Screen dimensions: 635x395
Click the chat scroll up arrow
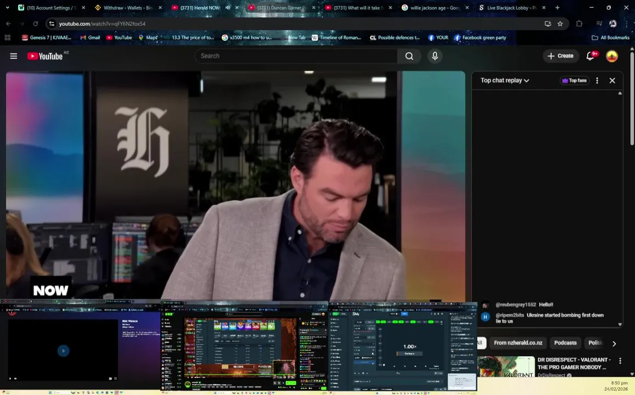pyautogui.click(x=620, y=93)
